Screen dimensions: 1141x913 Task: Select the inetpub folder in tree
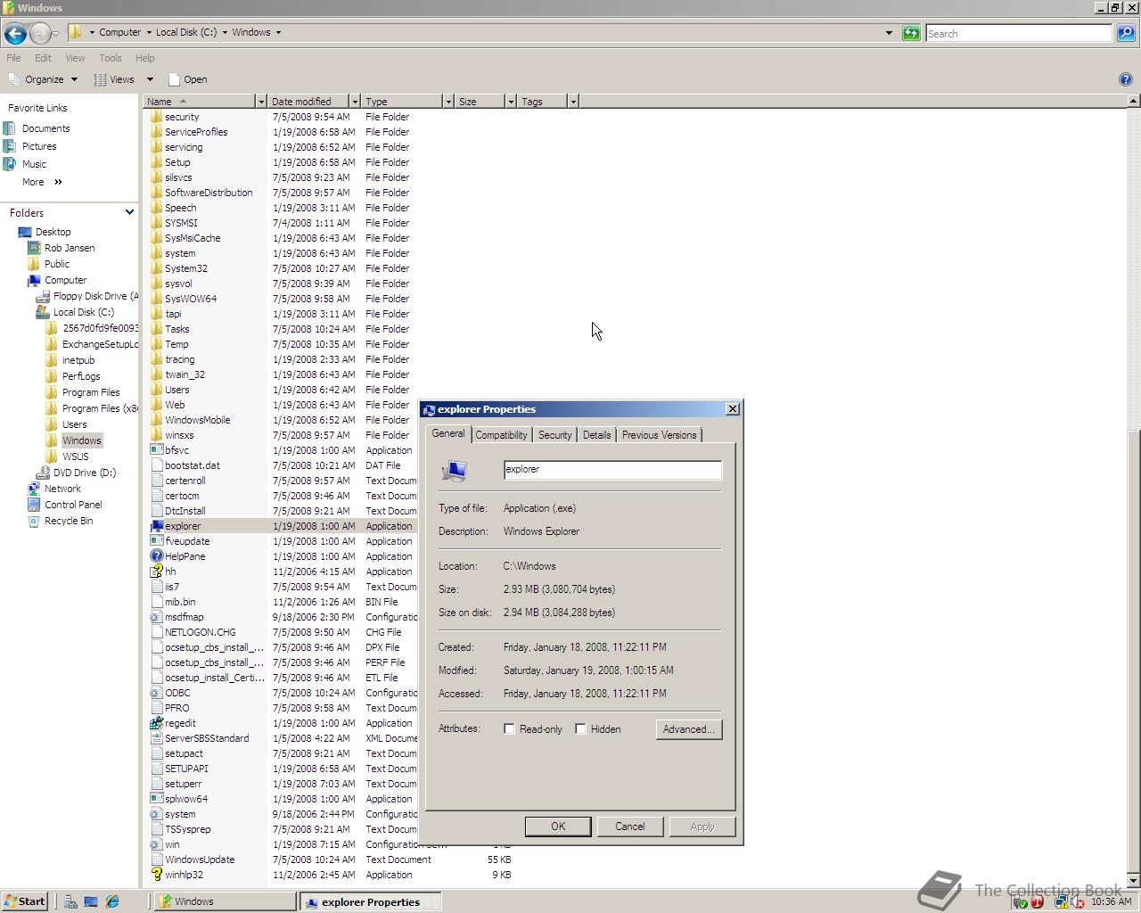point(70,360)
